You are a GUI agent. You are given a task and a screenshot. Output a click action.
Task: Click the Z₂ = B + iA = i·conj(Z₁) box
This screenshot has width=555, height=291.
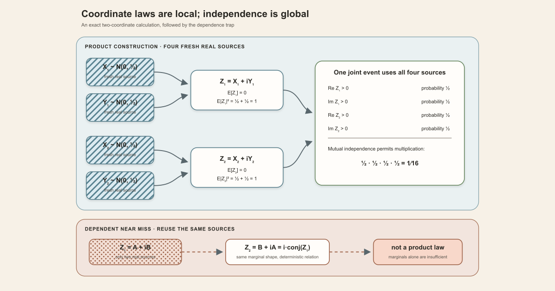(x=277, y=252)
